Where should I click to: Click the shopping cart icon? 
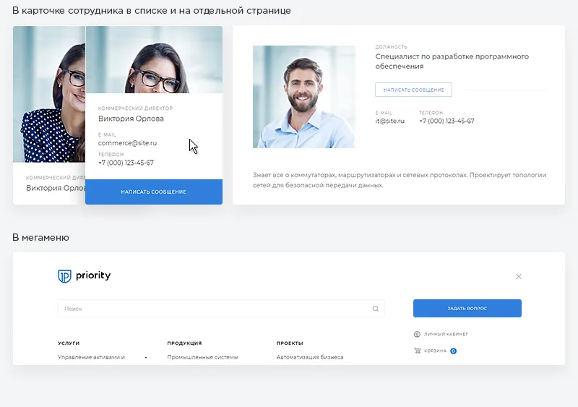pyautogui.click(x=417, y=351)
